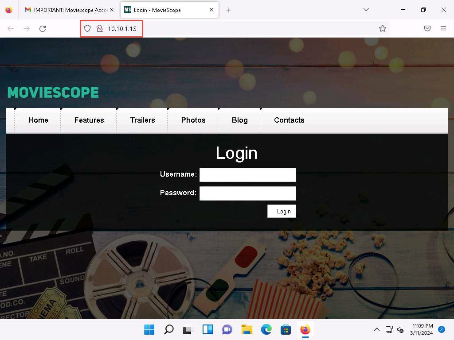Select the address bar URL 10.10.1.13
This screenshot has height=340, width=454.
[x=122, y=29]
